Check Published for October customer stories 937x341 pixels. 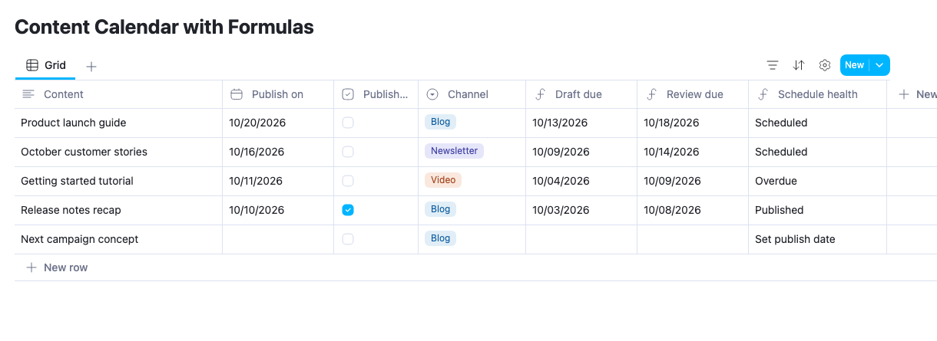[348, 152]
